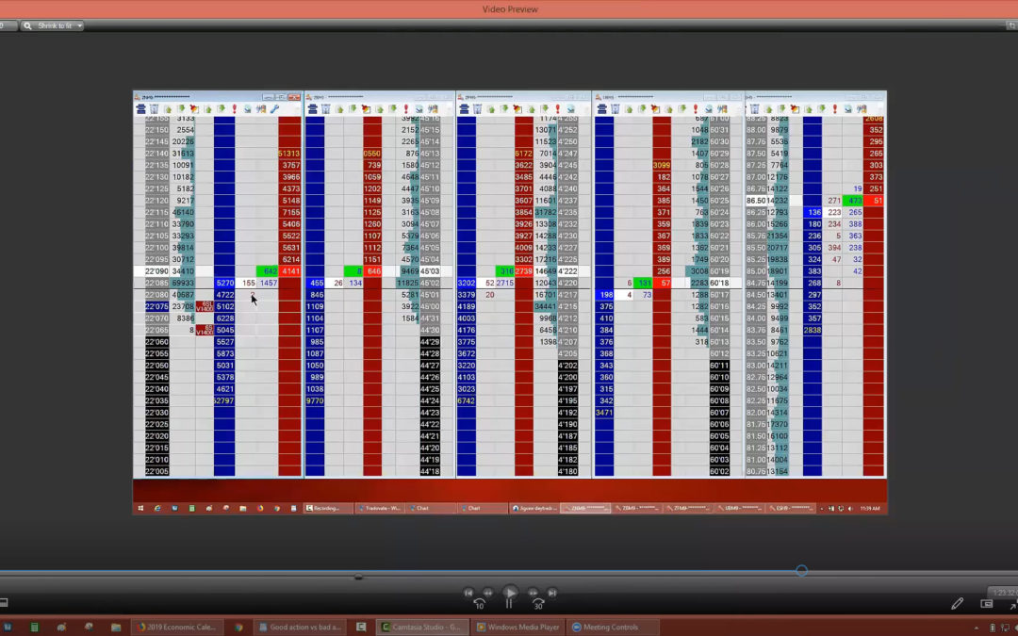
Task: Click red exclamation icon in the 86.50 price DOM window
Action: tap(835, 109)
